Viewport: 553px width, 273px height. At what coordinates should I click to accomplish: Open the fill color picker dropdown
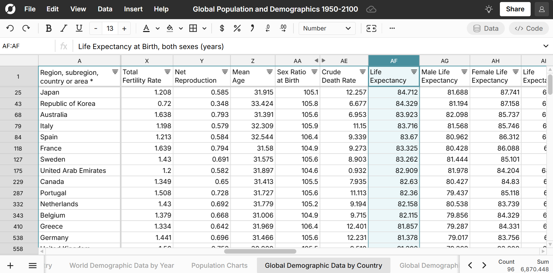point(181,28)
